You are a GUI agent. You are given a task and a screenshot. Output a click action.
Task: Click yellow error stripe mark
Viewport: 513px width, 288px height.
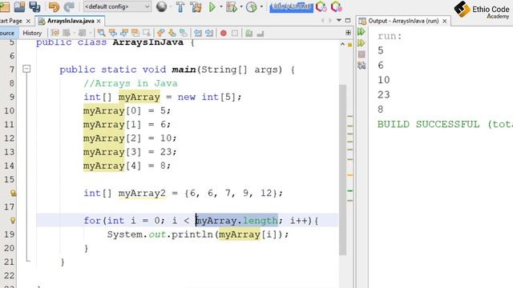click(349, 175)
